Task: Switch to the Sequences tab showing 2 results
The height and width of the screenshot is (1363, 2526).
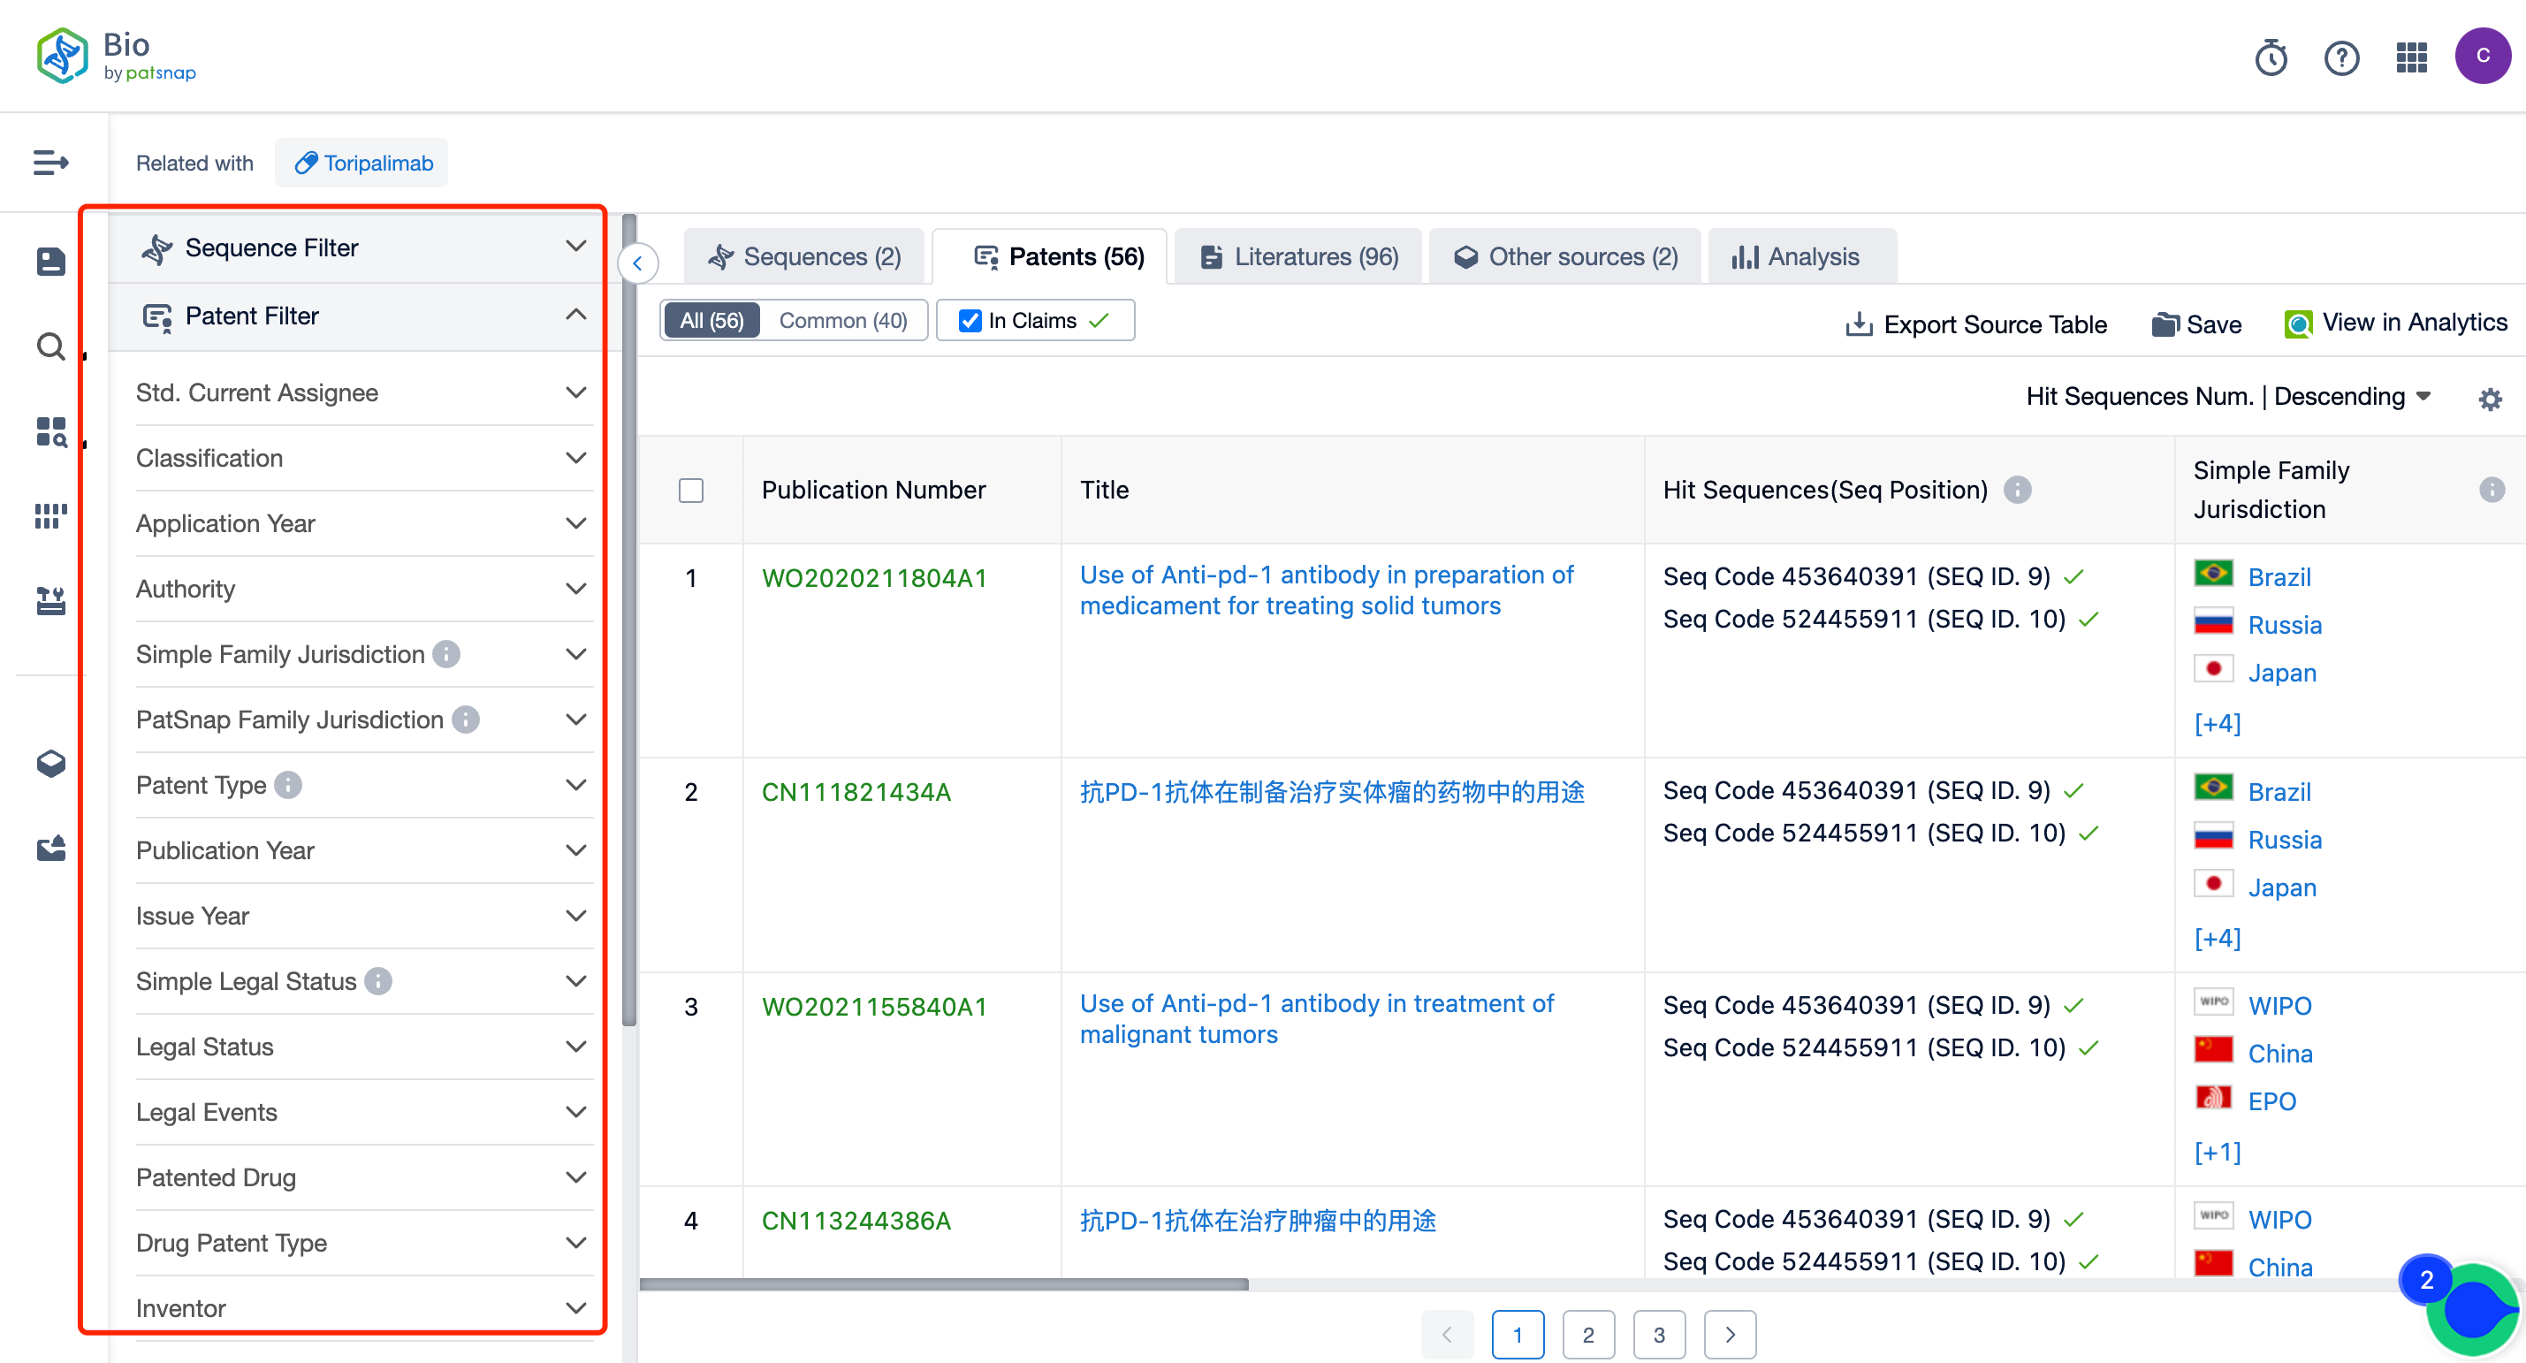Action: click(x=804, y=257)
